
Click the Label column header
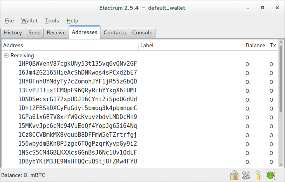click(x=191, y=46)
